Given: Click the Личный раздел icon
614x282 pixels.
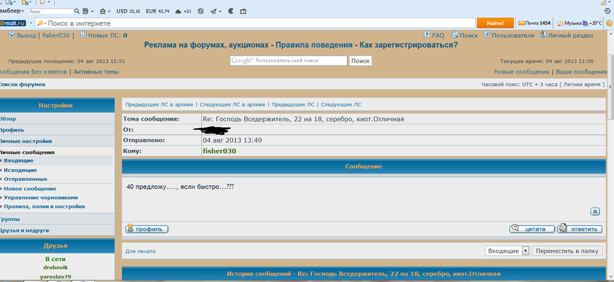Looking at the screenshot, I should click(543, 36).
